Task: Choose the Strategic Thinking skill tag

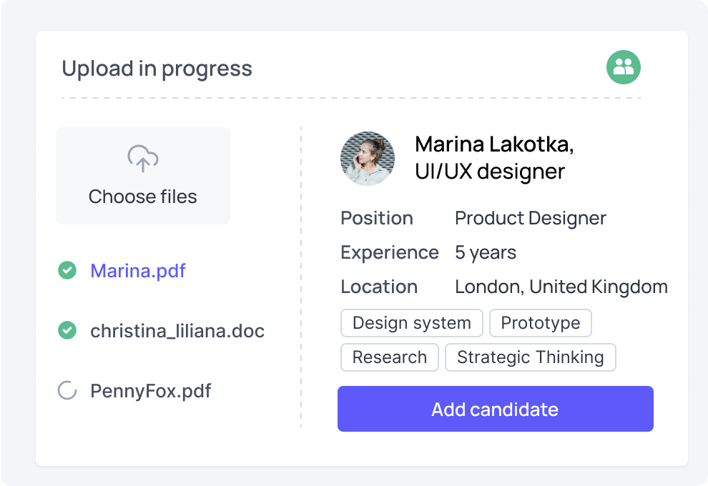Action: [x=531, y=357]
